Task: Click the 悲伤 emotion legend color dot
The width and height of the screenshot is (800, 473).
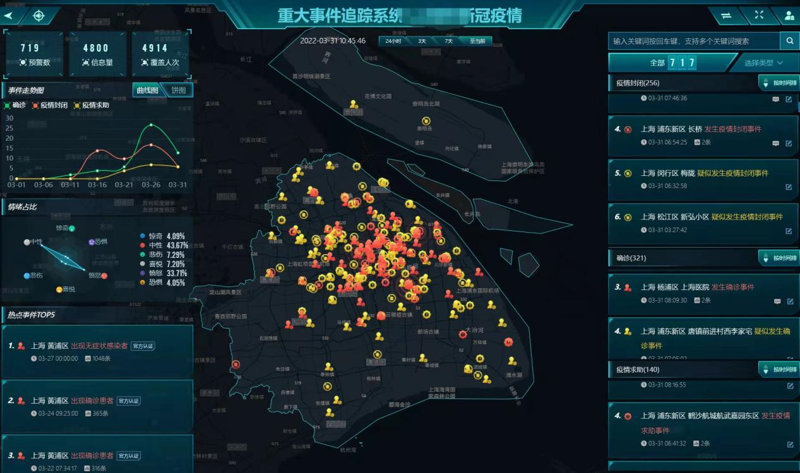Action: [x=143, y=255]
